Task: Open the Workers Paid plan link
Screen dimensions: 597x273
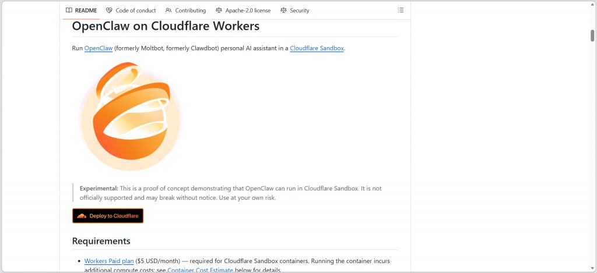Action: 109,261
